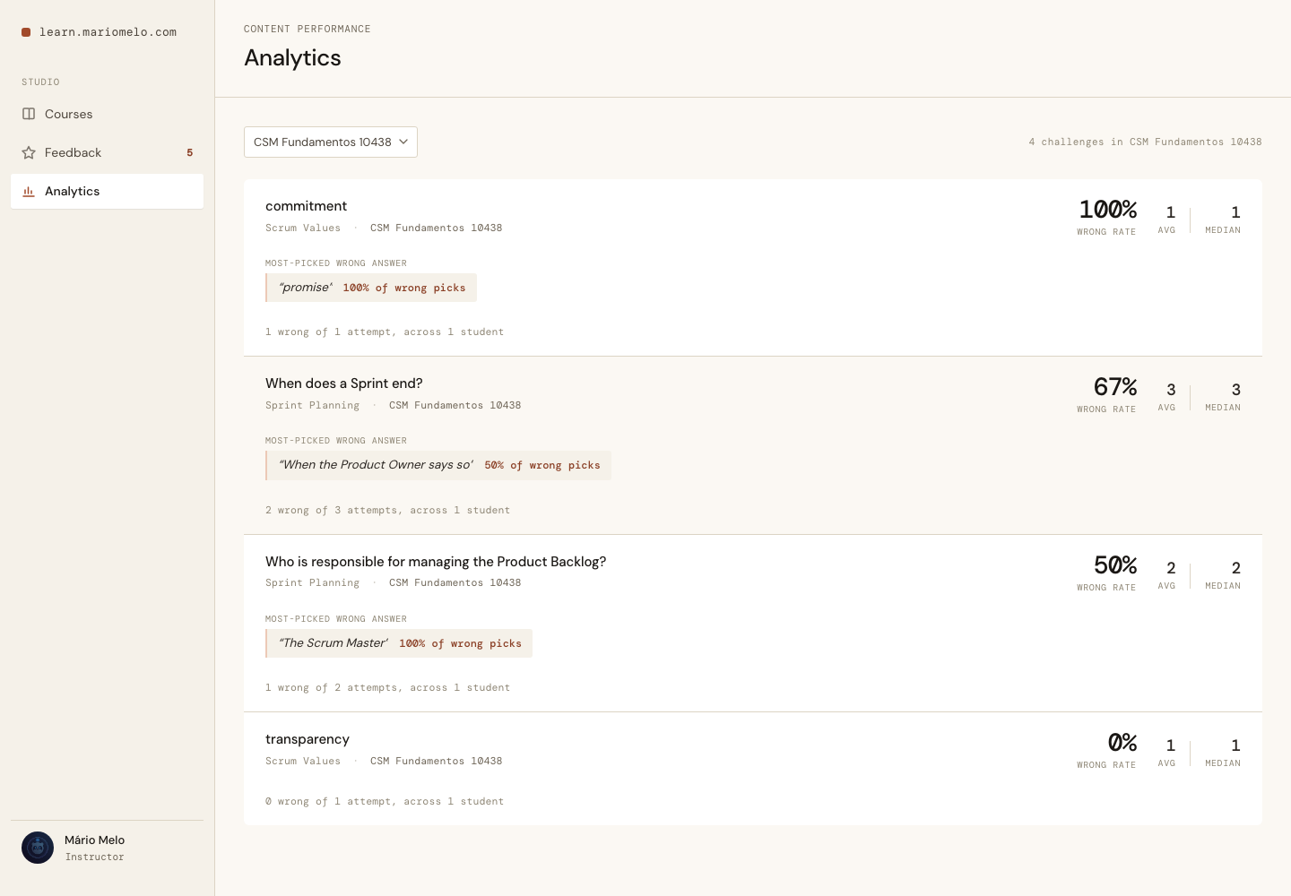This screenshot has height=896, width=1291.
Task: Open the Courses section
Action: click(x=107, y=114)
